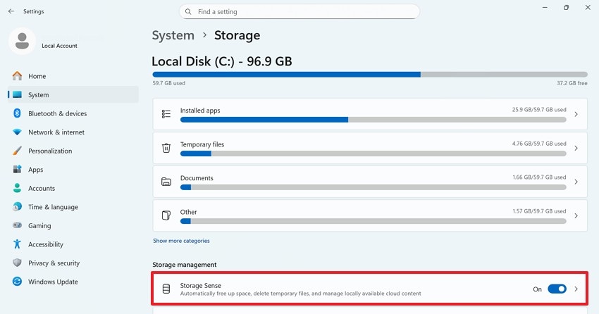Select the Network & internet icon
Screen dimensions: 599x314
tap(17, 132)
